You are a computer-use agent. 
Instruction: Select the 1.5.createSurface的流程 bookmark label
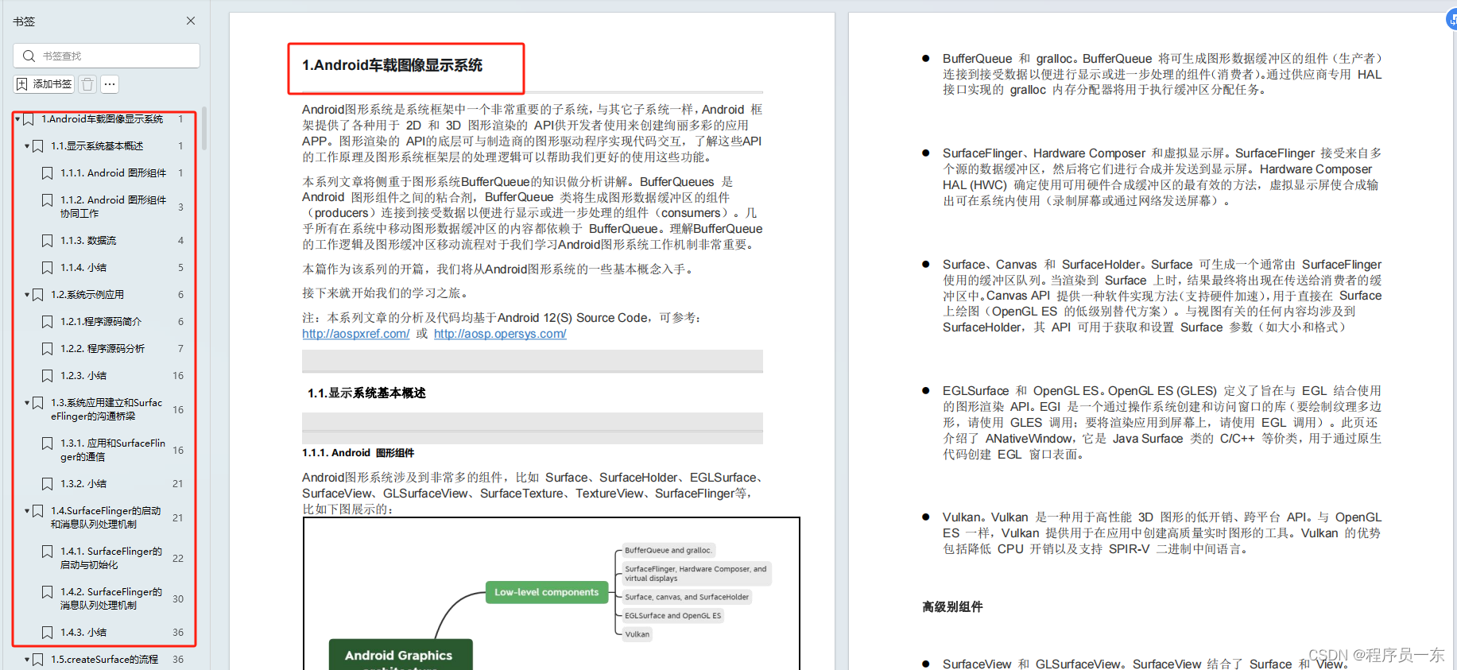click(x=104, y=660)
